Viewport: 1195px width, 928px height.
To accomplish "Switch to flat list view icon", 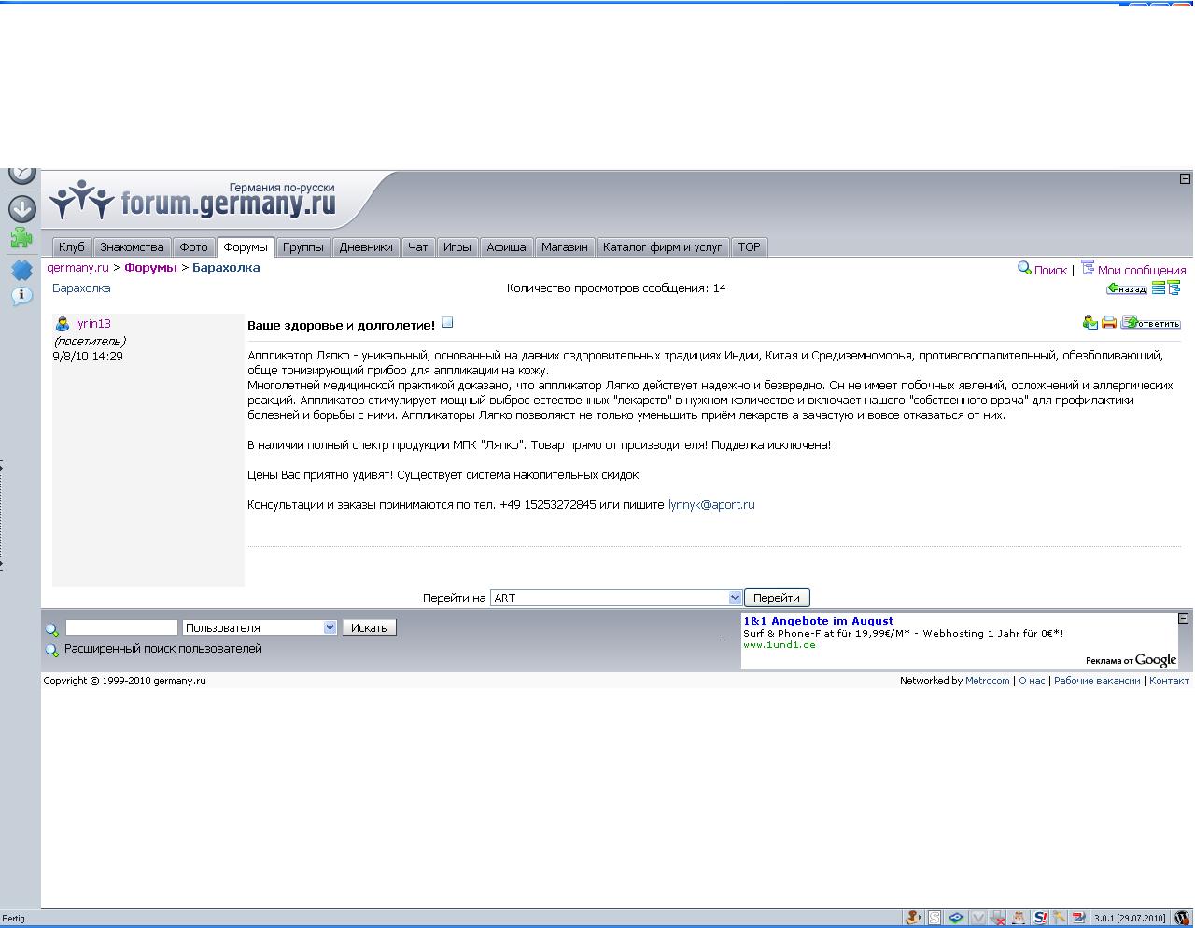I will click(1159, 288).
